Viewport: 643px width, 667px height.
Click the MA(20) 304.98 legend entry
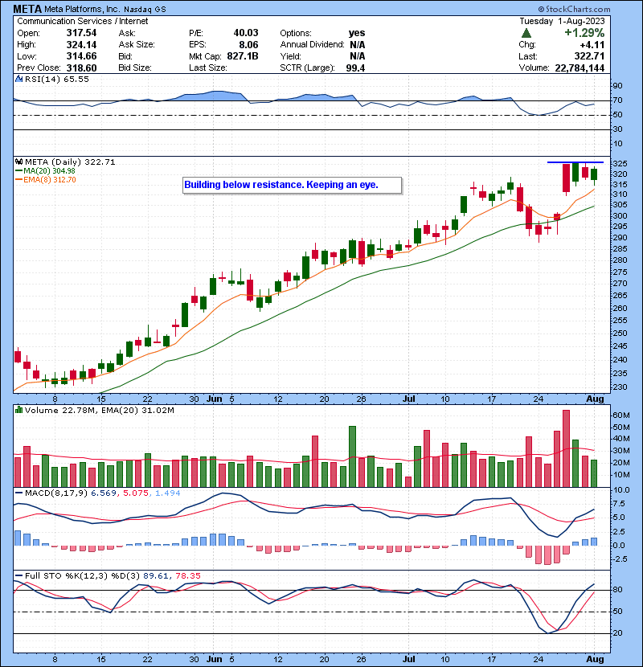46,171
